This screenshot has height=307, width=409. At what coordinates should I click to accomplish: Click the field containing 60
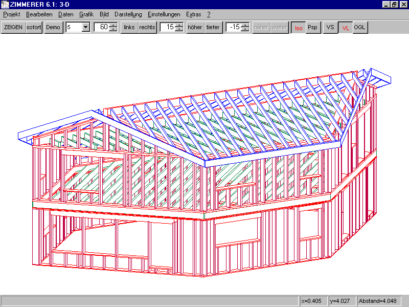pyautogui.click(x=101, y=27)
